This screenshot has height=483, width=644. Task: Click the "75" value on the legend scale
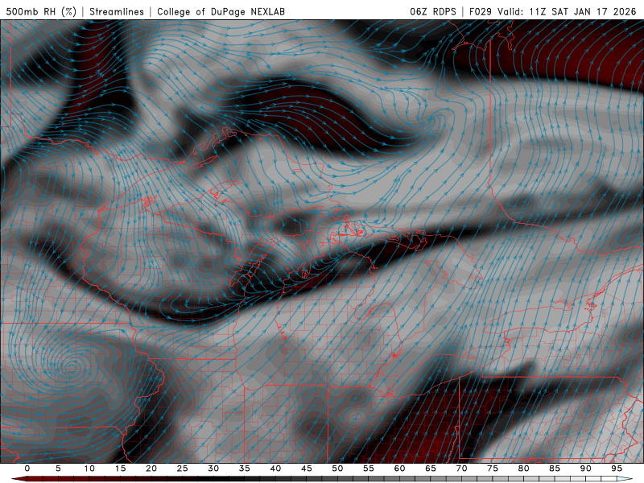coord(493,469)
